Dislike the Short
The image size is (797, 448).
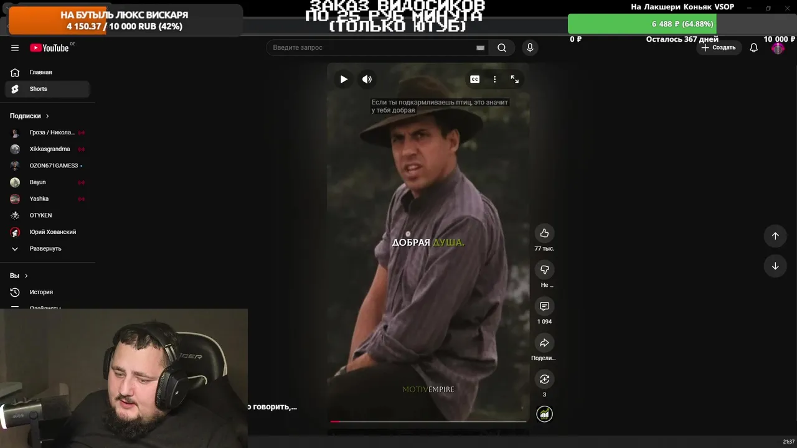pos(544,269)
